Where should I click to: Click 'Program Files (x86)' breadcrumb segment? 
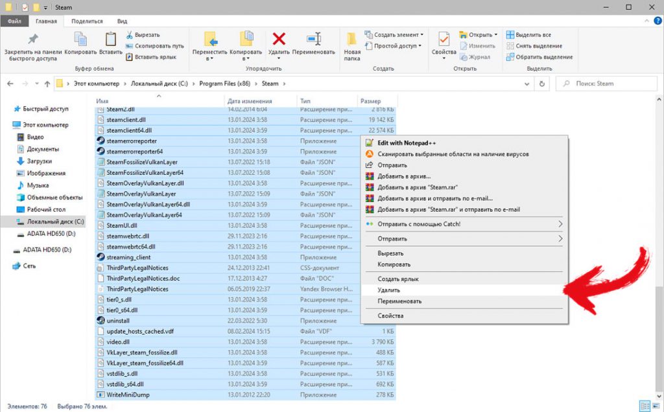(224, 84)
